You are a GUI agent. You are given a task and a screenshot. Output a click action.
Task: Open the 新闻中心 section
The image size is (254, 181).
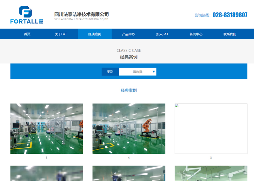196,34
